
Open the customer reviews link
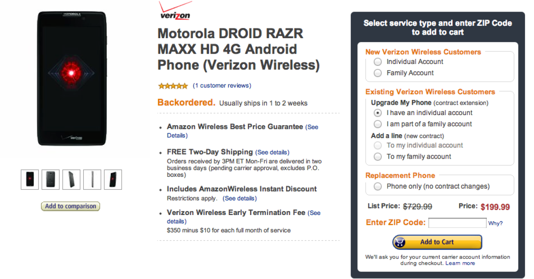point(222,86)
